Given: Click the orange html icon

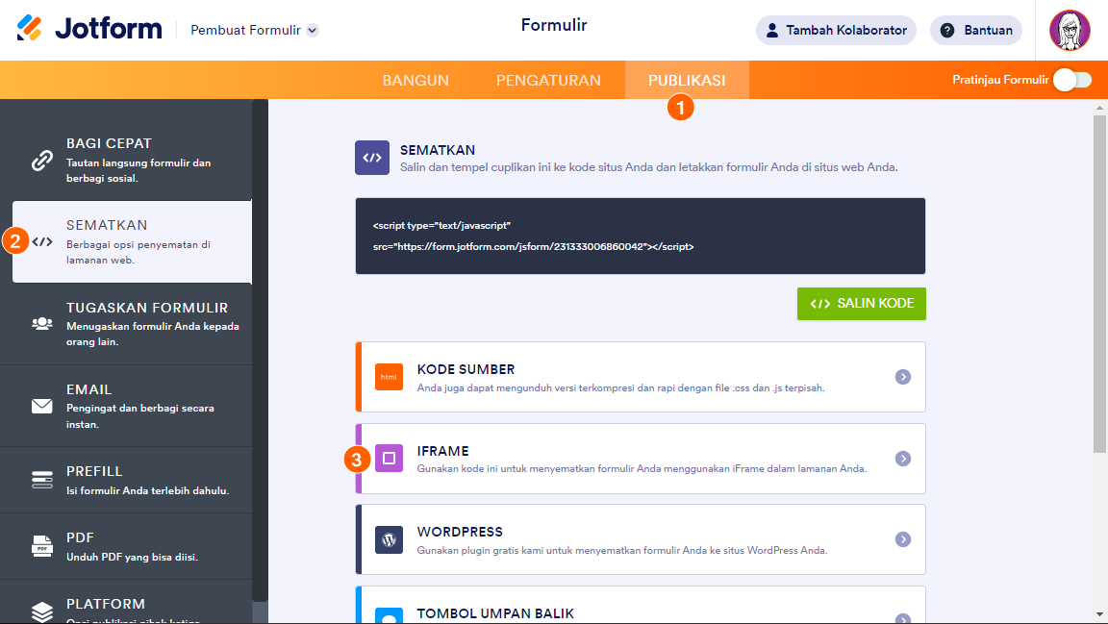Looking at the screenshot, I should (x=389, y=377).
